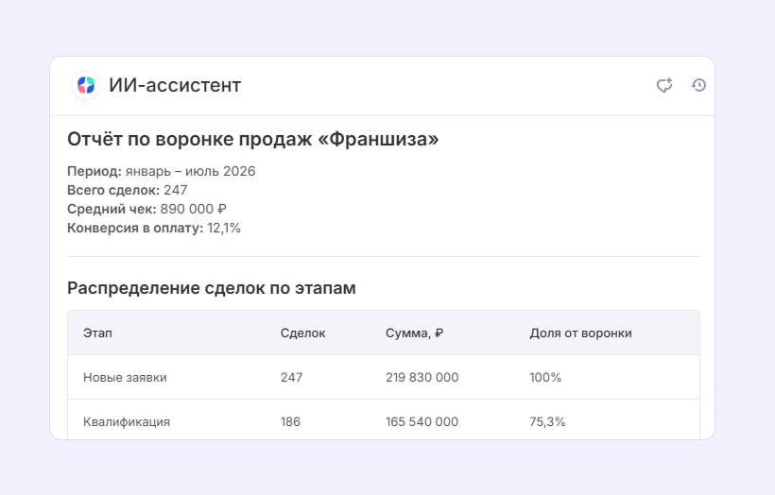Click the 165 540 000 amount cell
The height and width of the screenshot is (495, 775).
422,422
